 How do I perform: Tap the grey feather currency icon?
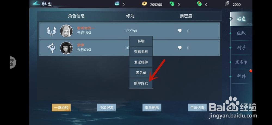coord(227,4)
